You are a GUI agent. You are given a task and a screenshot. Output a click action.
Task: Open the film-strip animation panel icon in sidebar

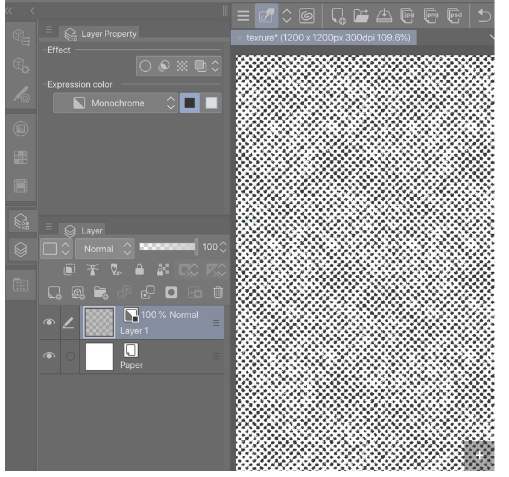[21, 186]
